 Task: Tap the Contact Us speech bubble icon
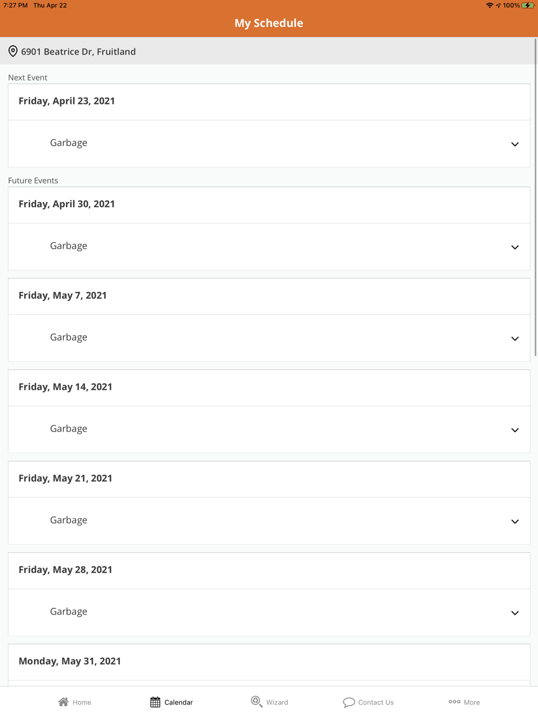point(349,702)
